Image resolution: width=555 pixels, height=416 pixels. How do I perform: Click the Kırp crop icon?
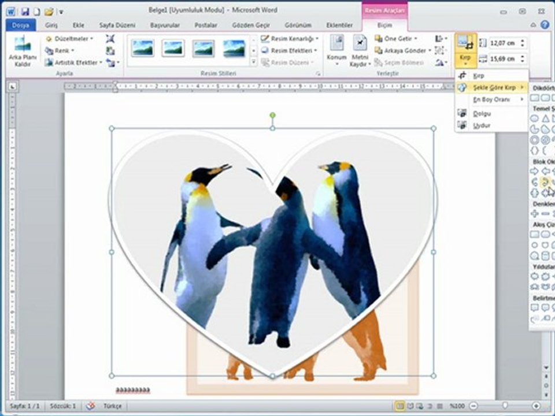click(465, 42)
